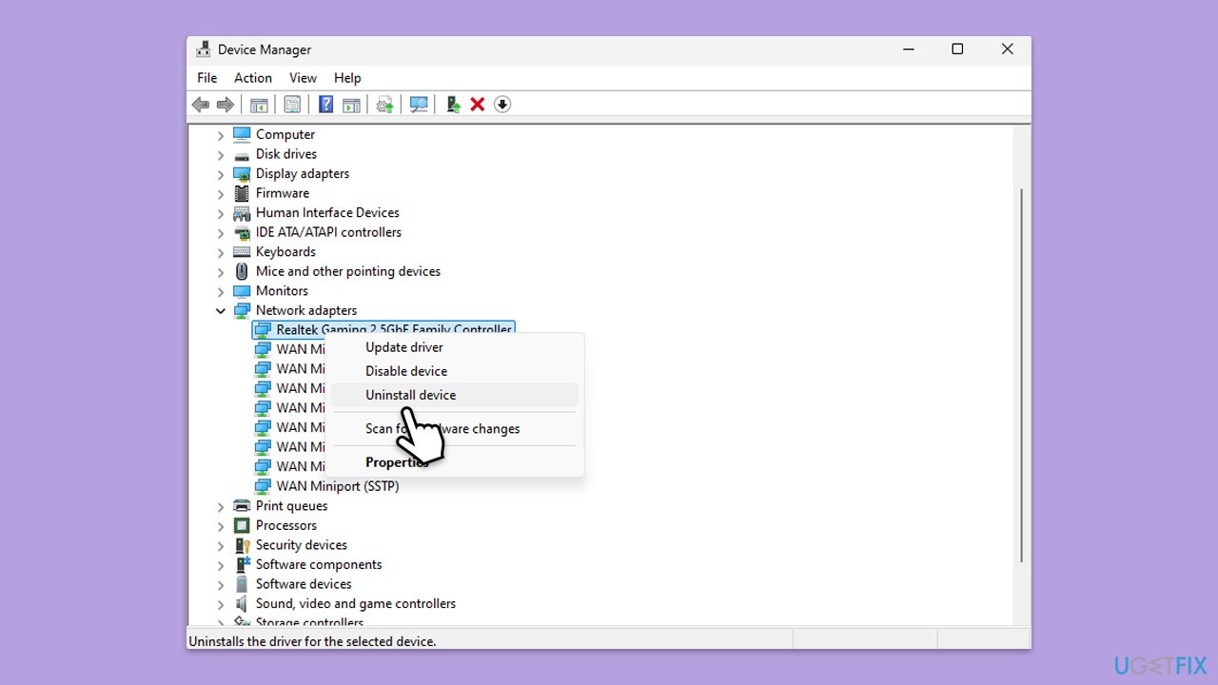Select WAN Miniport (SSTP) adapter
The height and width of the screenshot is (685, 1218).
point(338,486)
